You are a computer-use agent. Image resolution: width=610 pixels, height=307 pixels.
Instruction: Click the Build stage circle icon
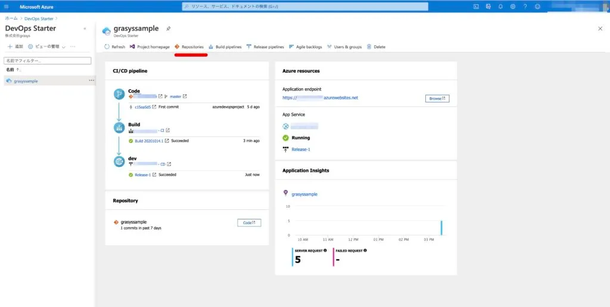[x=119, y=128]
